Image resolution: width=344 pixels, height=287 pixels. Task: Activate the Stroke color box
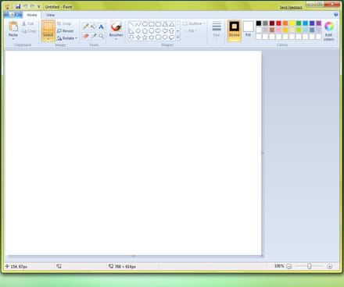tap(234, 30)
